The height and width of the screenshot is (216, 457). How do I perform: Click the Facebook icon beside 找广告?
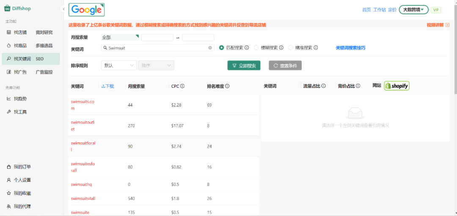(9, 72)
